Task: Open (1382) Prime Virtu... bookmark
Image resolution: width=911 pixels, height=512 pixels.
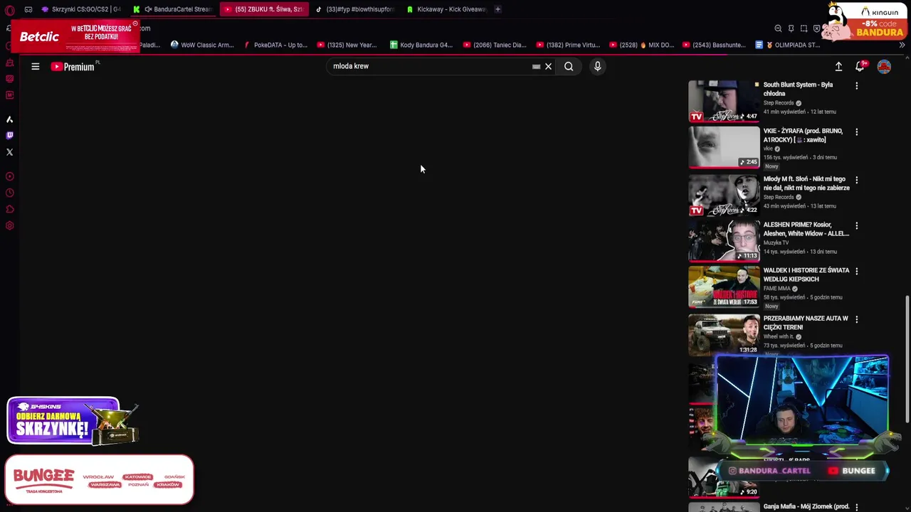Action: [568, 45]
